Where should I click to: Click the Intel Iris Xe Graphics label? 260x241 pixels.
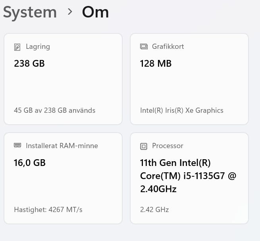[x=181, y=110]
